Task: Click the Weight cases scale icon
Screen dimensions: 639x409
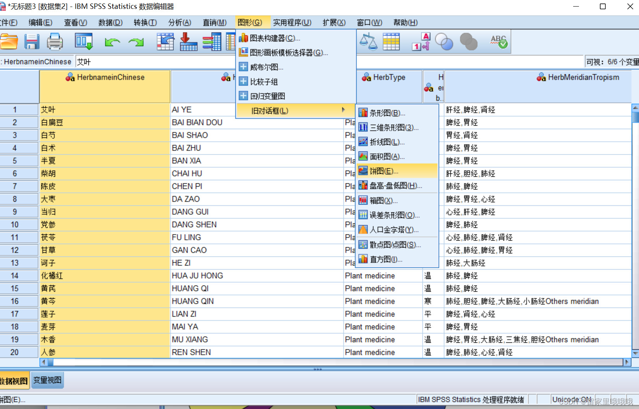Action: [x=368, y=41]
